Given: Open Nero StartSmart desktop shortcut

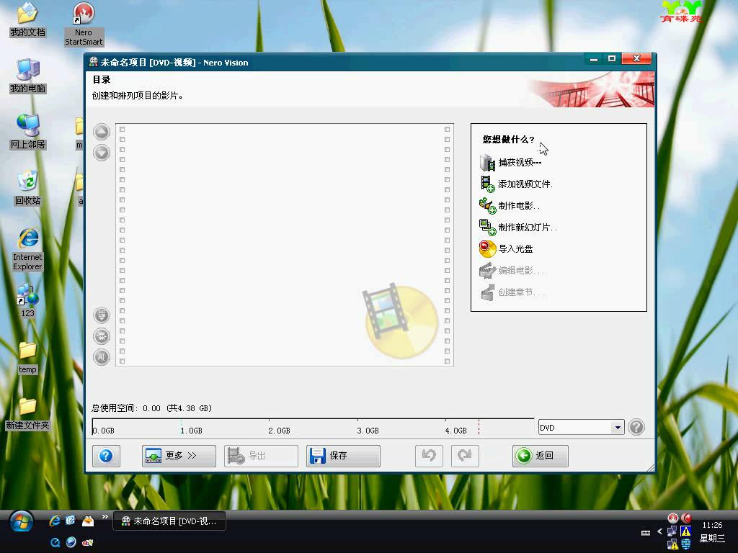Looking at the screenshot, I should click(x=84, y=24).
